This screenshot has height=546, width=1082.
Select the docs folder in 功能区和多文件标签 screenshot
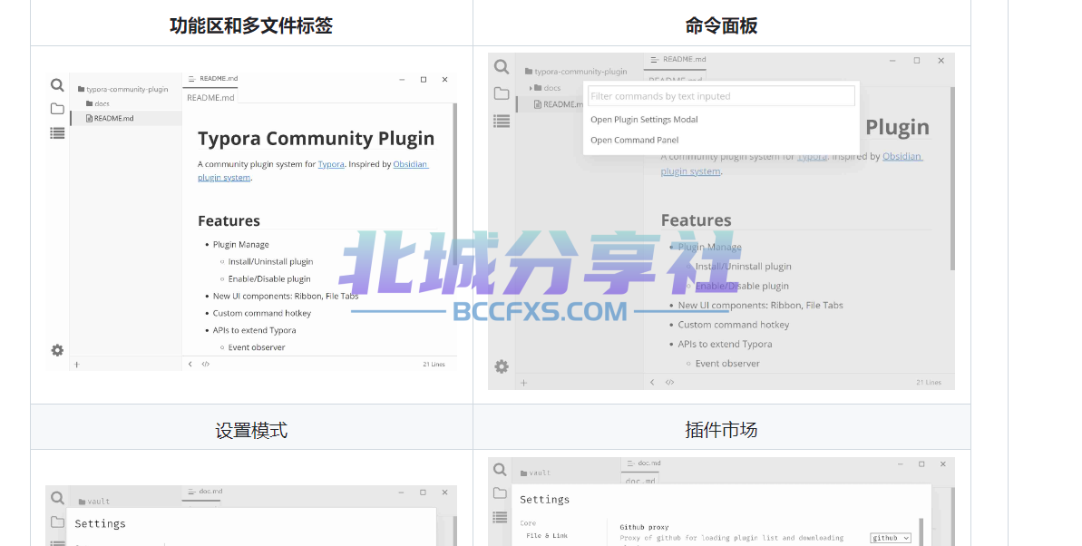pyautogui.click(x=97, y=103)
